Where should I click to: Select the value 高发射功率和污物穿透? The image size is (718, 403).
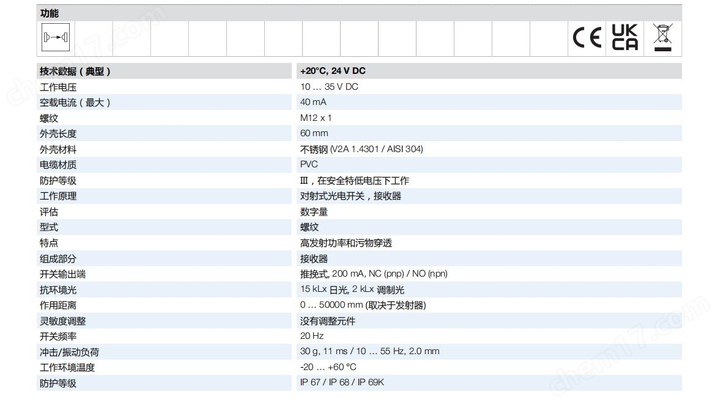(346, 243)
